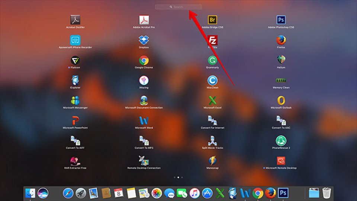357x201 pixels.
Task: Open the iMazing app
Action: click(144, 80)
